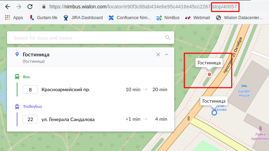Collapse the stop details panel chevron
The image size is (269, 151).
(x=167, y=54)
